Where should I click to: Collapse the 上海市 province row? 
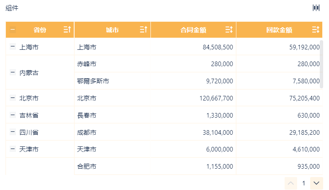click(13, 47)
